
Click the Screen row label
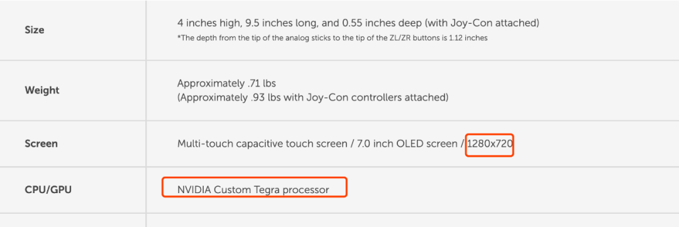[41, 144]
